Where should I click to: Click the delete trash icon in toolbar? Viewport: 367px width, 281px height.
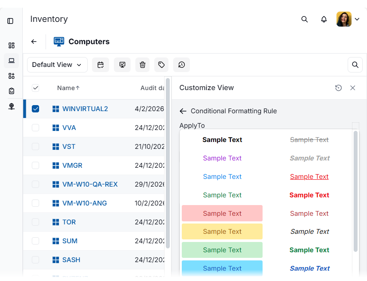pos(143,65)
